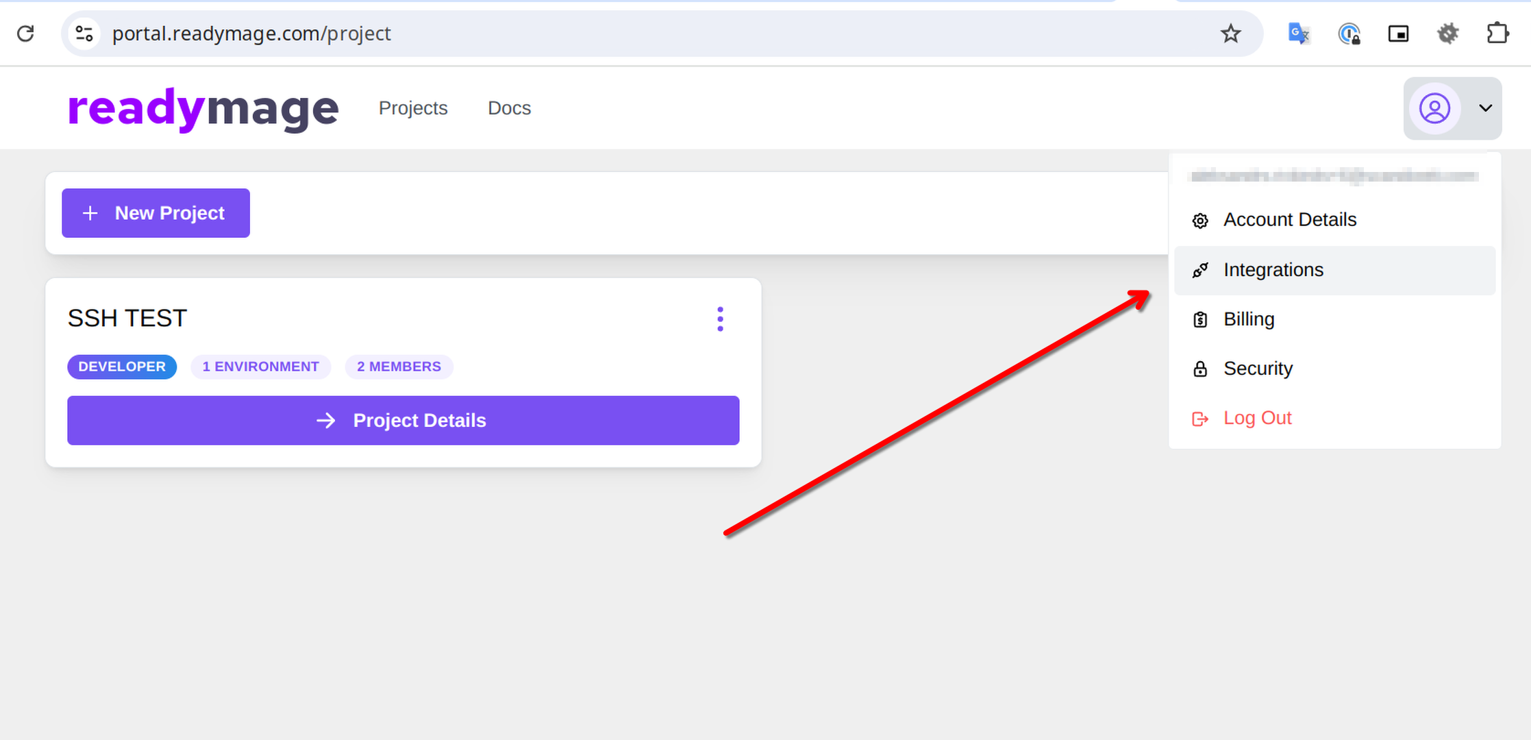This screenshot has height=740, width=1531.
Task: Click the picture-in-picture extension icon
Action: [1398, 34]
